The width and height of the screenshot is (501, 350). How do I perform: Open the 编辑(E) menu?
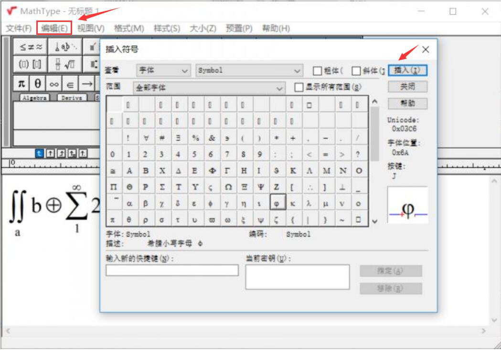pos(54,29)
